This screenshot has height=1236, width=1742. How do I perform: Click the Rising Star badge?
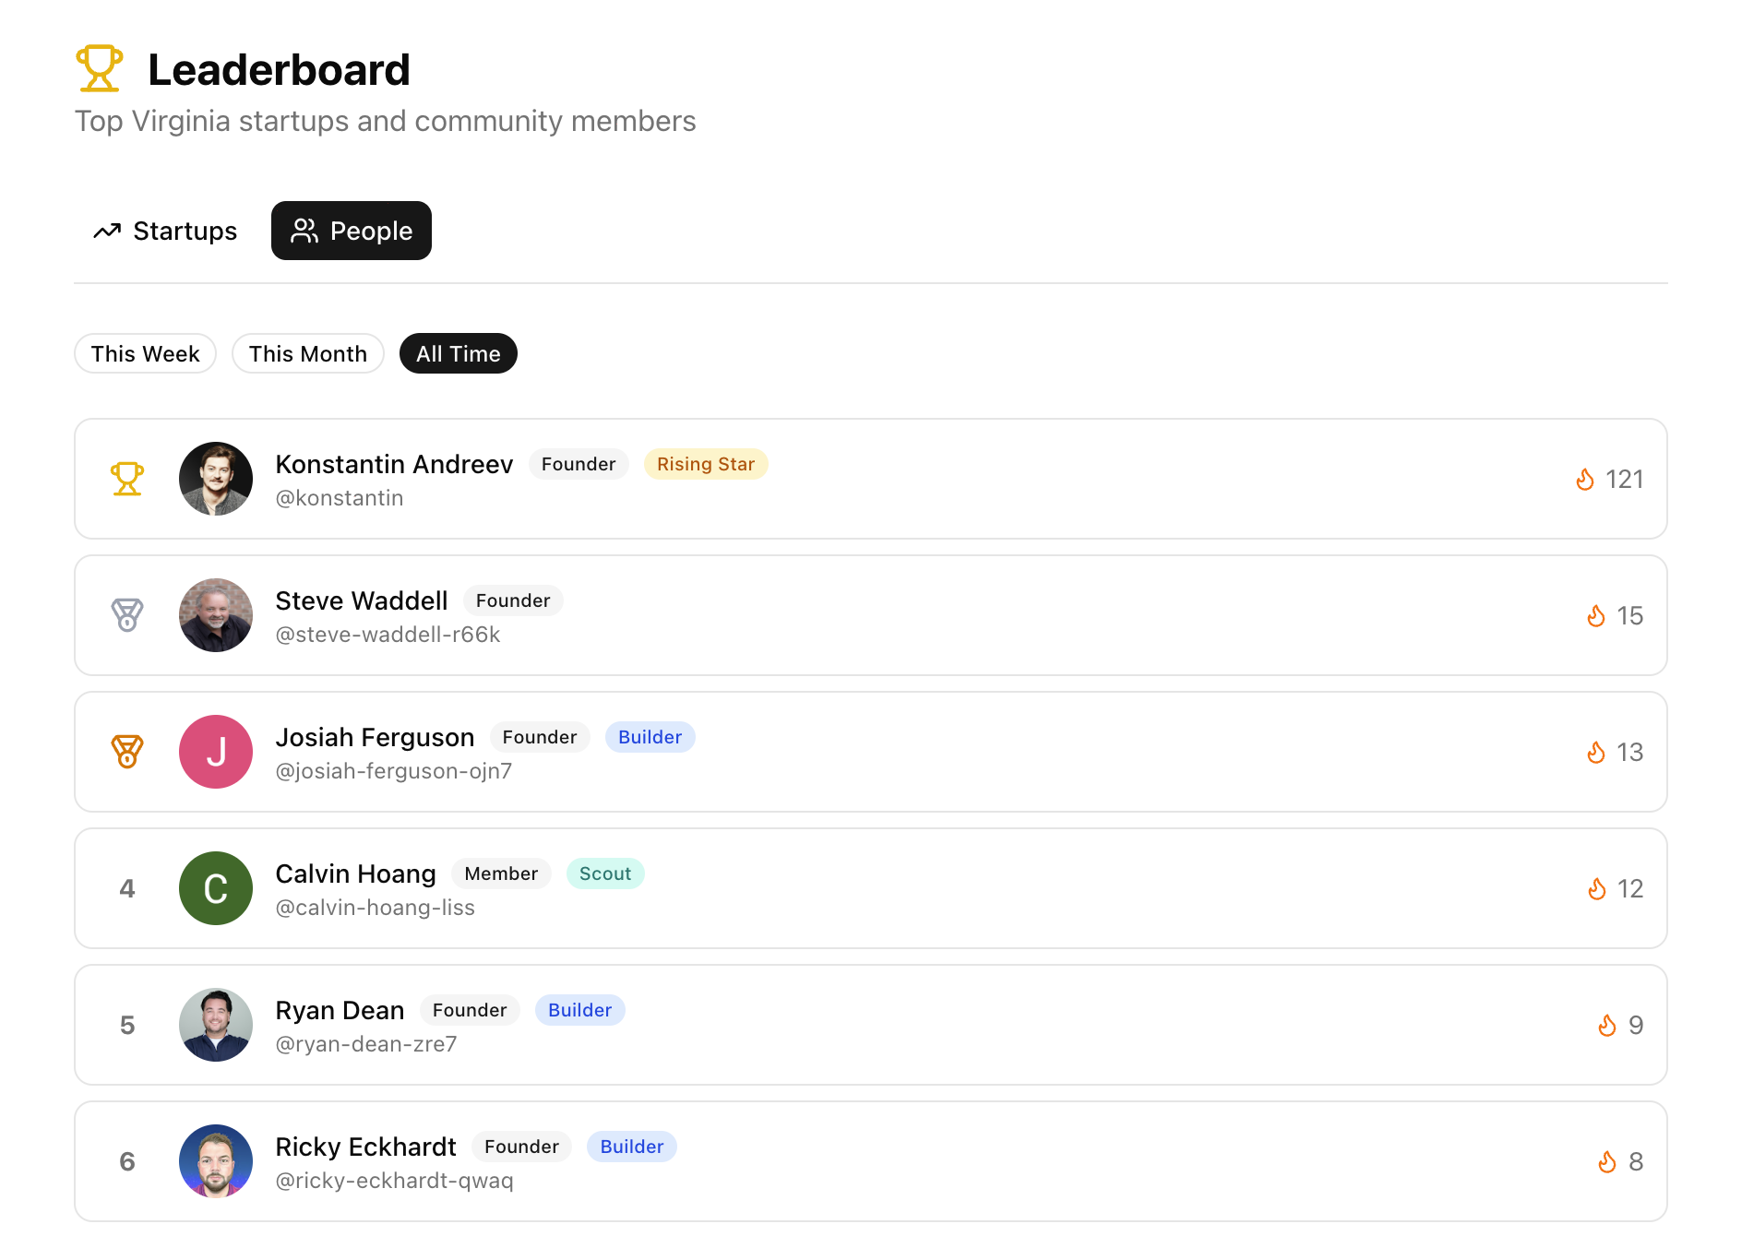(706, 464)
